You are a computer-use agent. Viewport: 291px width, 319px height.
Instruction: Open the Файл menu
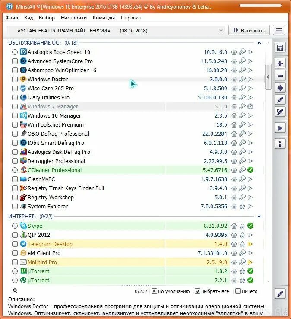[x=12, y=18]
